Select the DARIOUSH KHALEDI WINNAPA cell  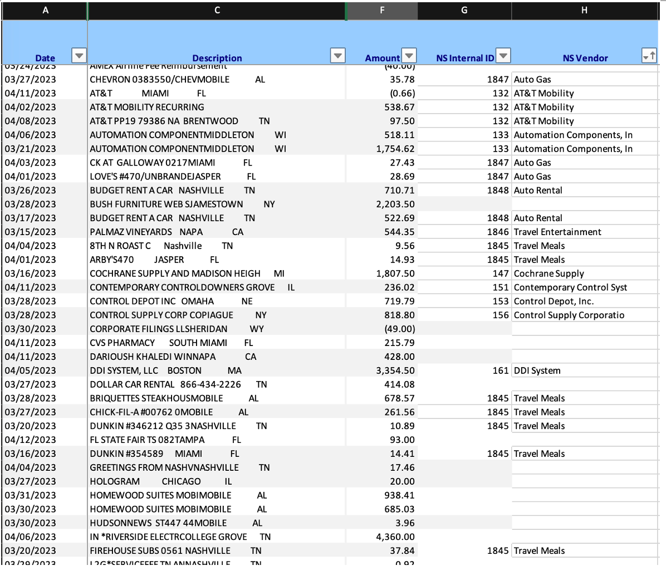[x=217, y=357]
